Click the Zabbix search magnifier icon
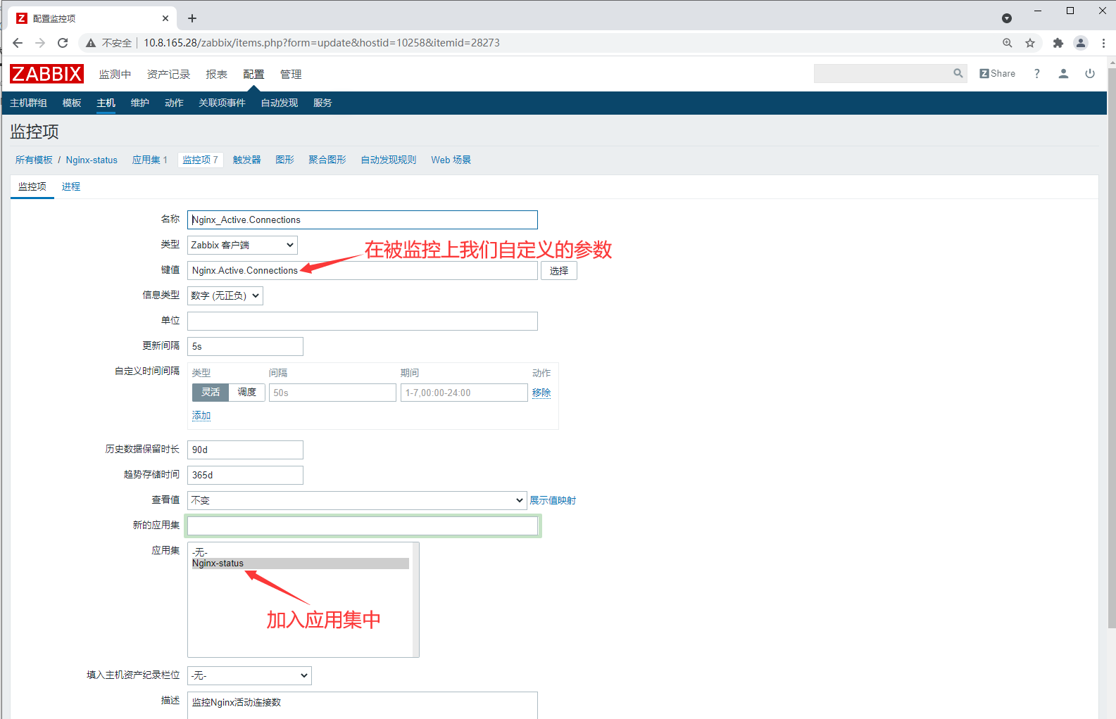 coord(958,73)
